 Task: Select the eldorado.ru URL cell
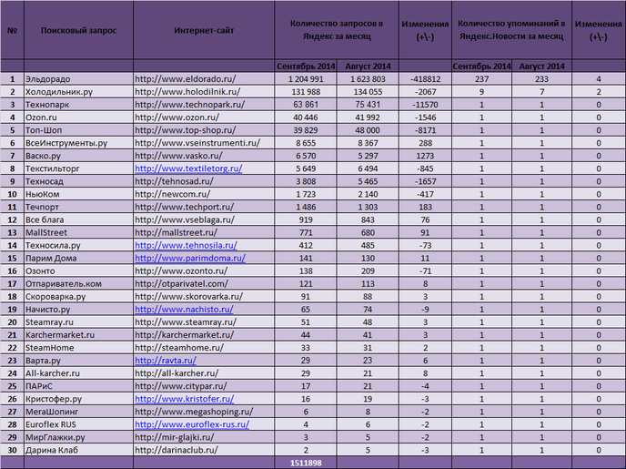pyautogui.click(x=204, y=79)
